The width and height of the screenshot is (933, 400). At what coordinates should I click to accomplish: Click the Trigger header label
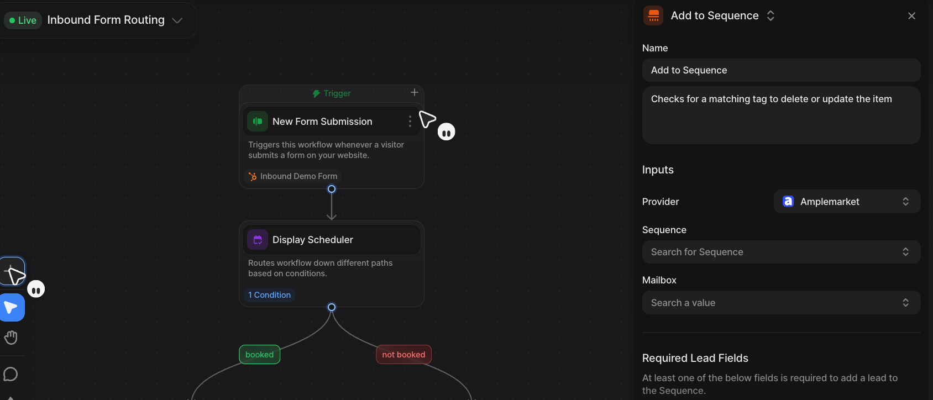pos(332,93)
